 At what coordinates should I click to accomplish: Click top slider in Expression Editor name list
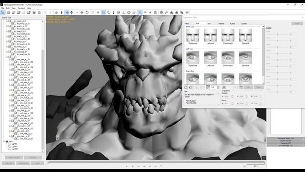pos(278,34)
